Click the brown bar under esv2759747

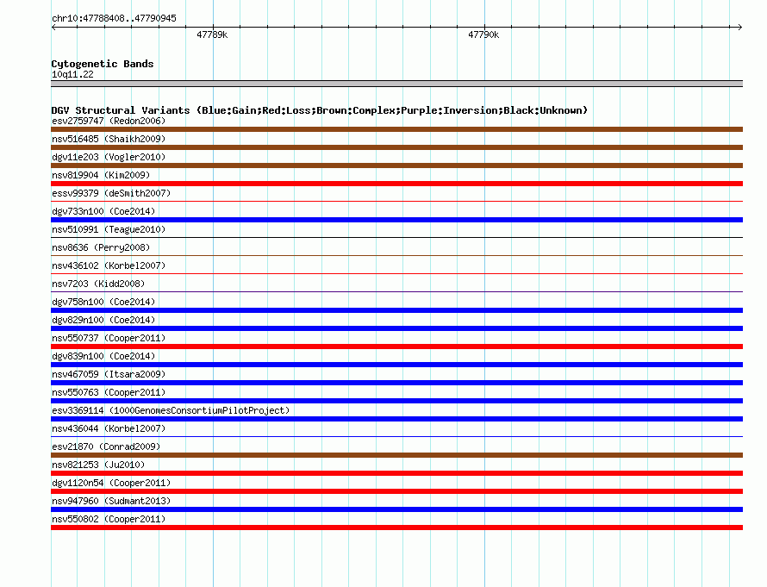[x=396, y=129]
